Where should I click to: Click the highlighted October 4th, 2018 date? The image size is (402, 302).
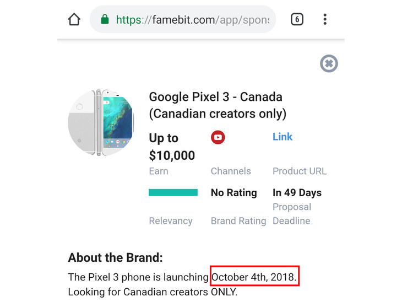pyautogui.click(x=254, y=276)
